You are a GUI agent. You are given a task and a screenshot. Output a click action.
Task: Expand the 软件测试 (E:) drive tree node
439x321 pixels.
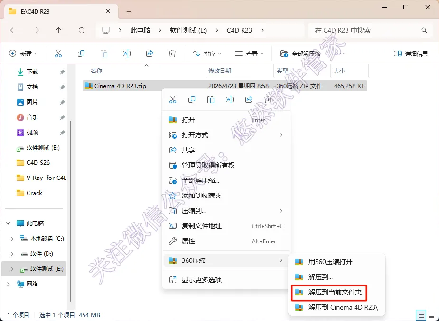click(x=12, y=269)
